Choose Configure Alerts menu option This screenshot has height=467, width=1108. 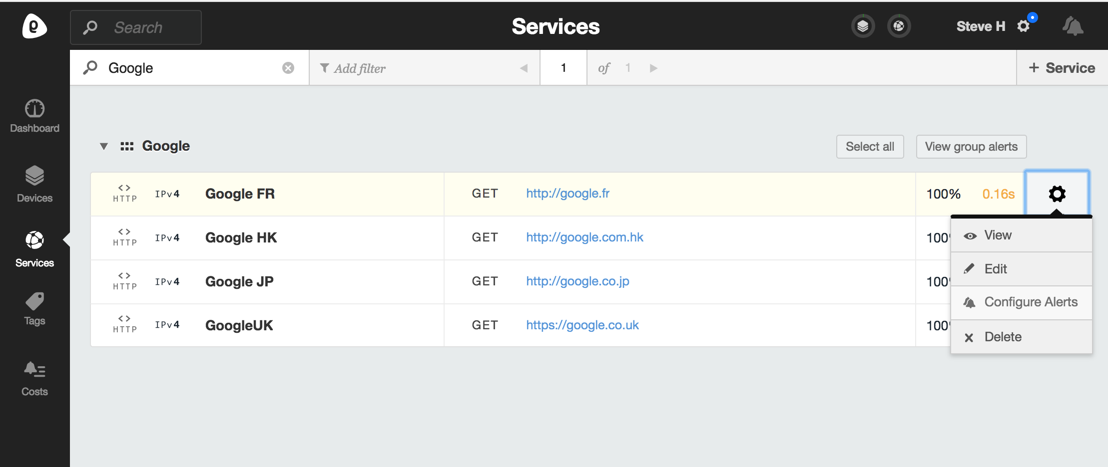pyautogui.click(x=1031, y=302)
